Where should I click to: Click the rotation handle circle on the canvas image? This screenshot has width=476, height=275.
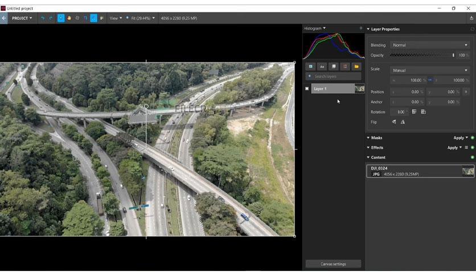[146, 106]
